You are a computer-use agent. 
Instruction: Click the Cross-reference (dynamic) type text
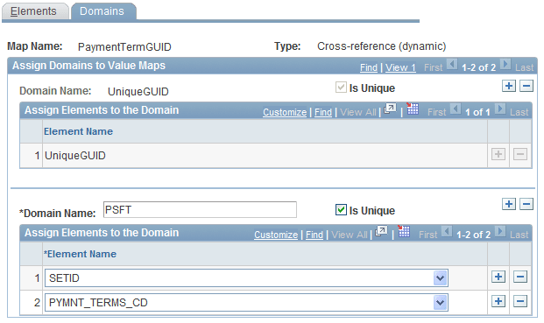click(382, 46)
